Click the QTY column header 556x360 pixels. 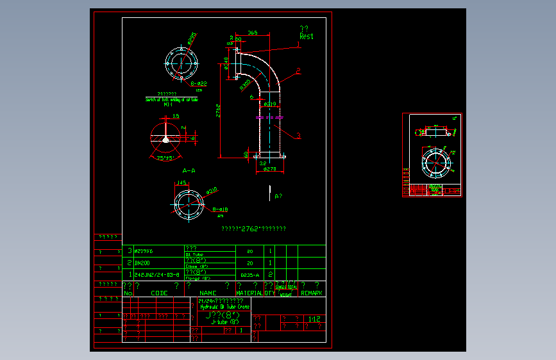(269, 293)
